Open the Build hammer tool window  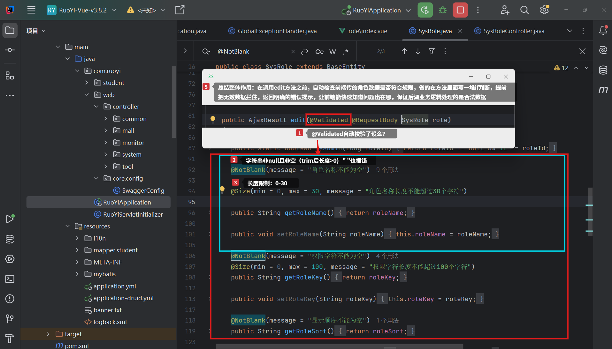point(10,338)
